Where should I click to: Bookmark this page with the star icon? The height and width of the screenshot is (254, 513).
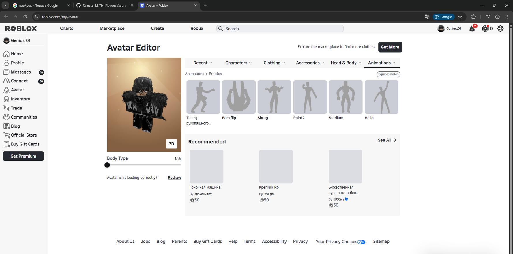point(460,17)
